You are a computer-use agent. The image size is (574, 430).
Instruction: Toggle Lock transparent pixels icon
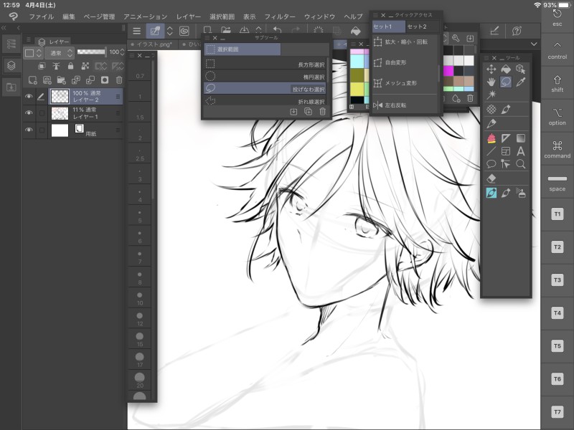[x=85, y=66]
